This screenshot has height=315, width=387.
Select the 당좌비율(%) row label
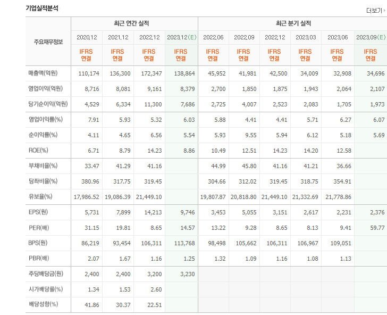tap(43, 181)
